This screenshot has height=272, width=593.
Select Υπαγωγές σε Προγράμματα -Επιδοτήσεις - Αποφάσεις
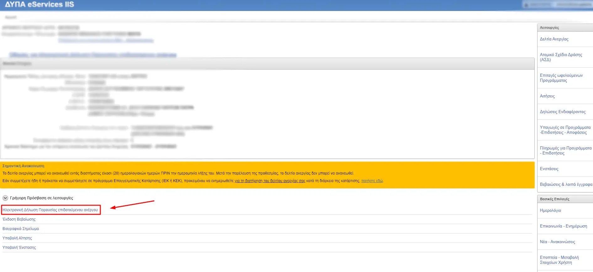point(565,130)
